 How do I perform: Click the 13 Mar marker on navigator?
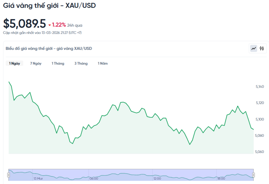(38, 178)
